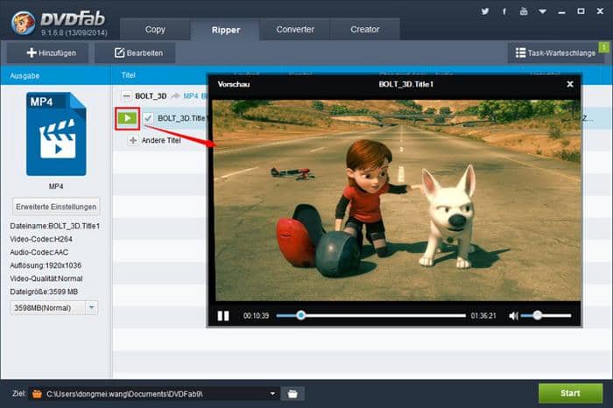Collapse the BOLT_3D source entry
This screenshot has width=613, height=408.
point(126,95)
